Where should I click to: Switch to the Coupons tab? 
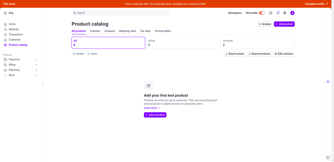[109, 31]
